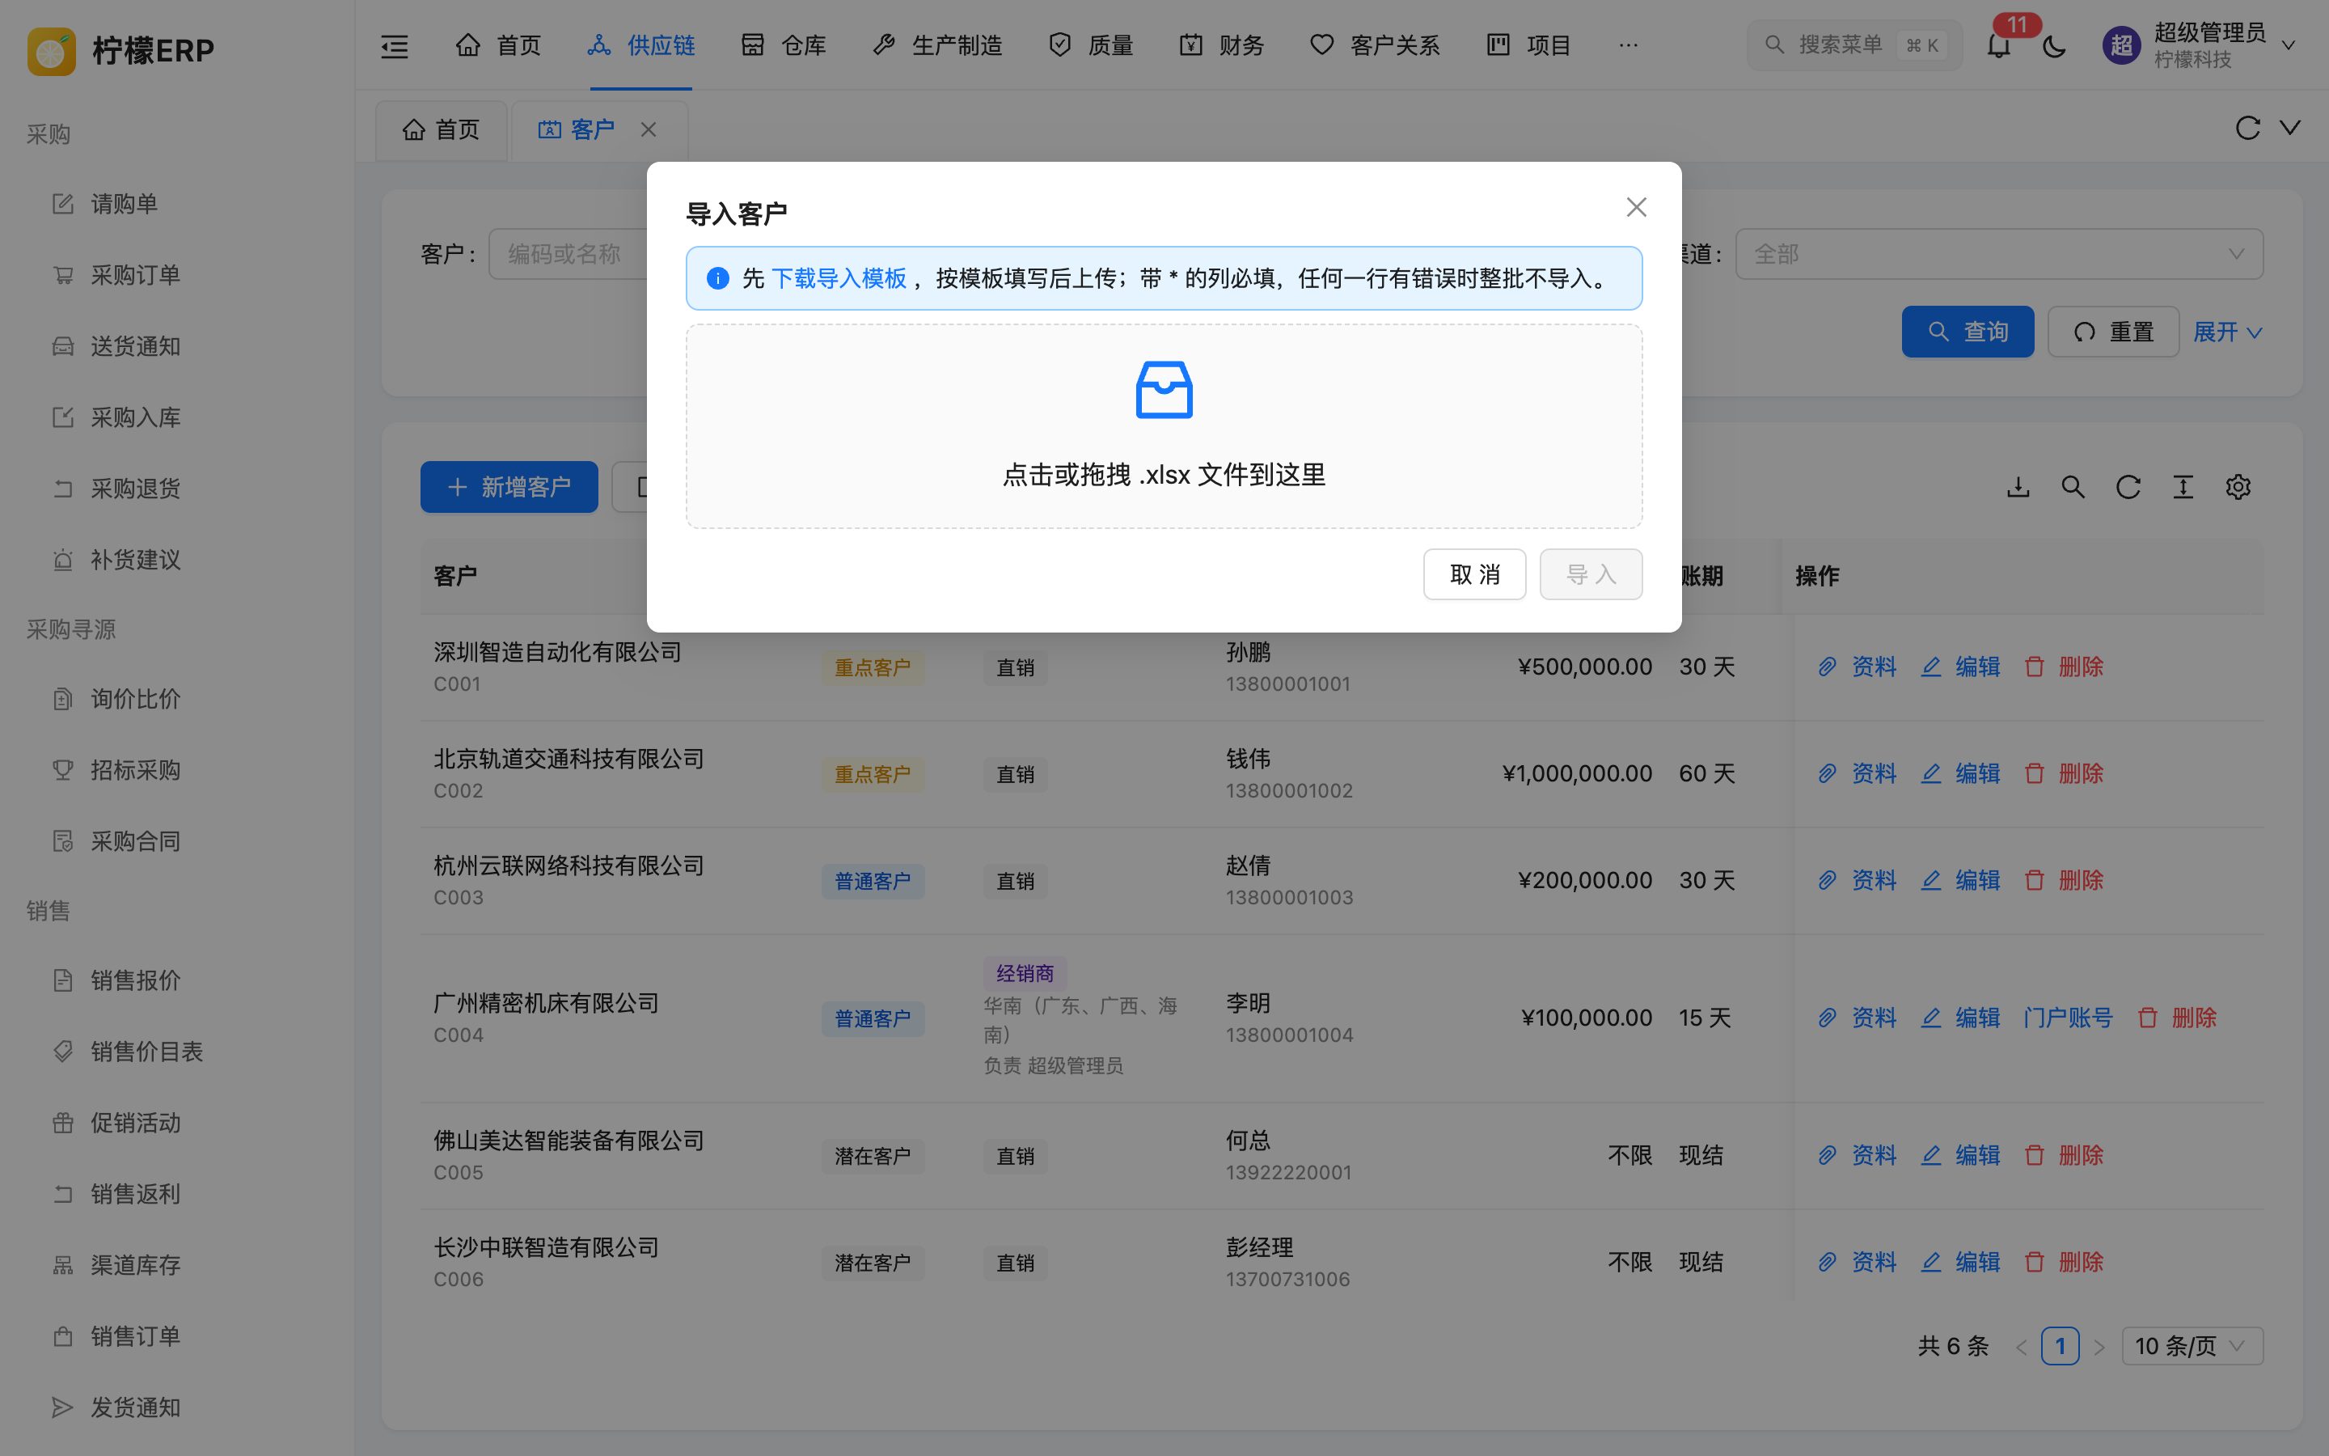The height and width of the screenshot is (1456, 2329).
Task: Click the table search magnifier icon
Action: point(2073,487)
